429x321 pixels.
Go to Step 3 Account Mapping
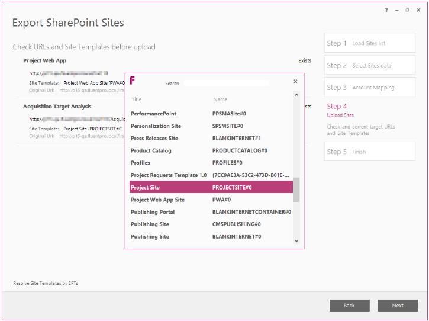click(x=370, y=88)
